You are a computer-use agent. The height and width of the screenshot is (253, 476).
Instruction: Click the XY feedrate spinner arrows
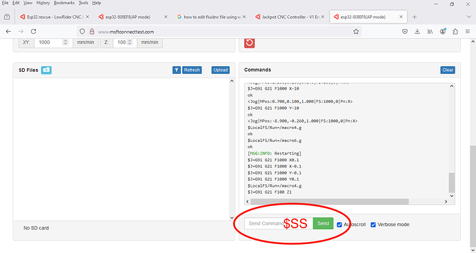click(x=66, y=43)
